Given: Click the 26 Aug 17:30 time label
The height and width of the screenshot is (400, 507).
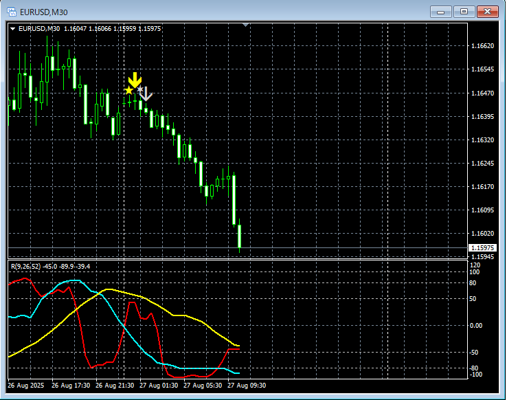Looking at the screenshot, I should tap(71, 386).
